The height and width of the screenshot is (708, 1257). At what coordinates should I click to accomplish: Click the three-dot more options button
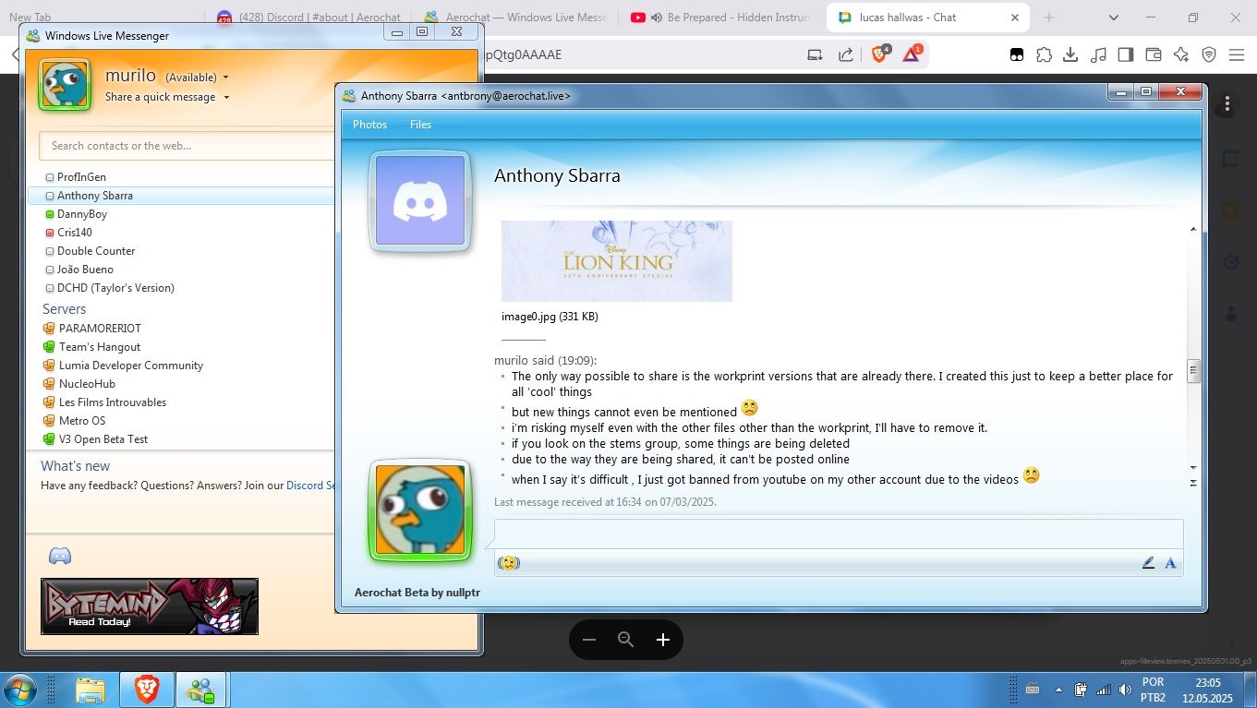1227,103
